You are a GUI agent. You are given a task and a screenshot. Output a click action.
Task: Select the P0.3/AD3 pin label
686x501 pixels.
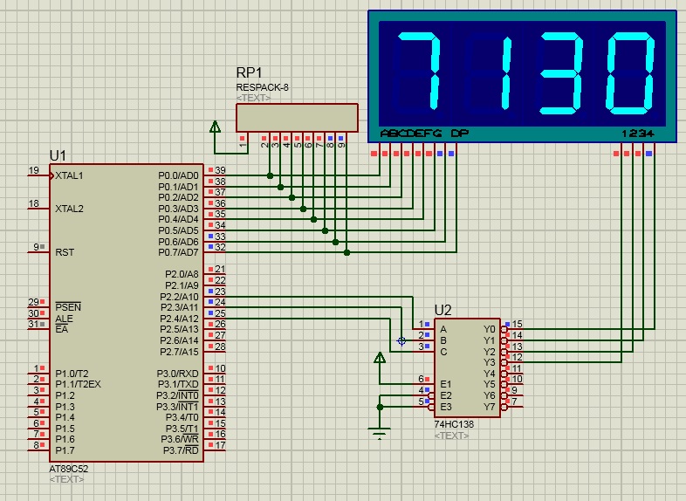178,209
